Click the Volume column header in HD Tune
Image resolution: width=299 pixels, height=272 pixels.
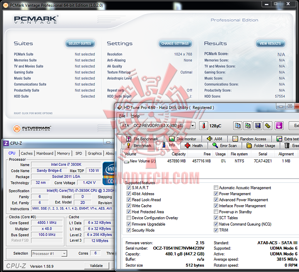142,154
